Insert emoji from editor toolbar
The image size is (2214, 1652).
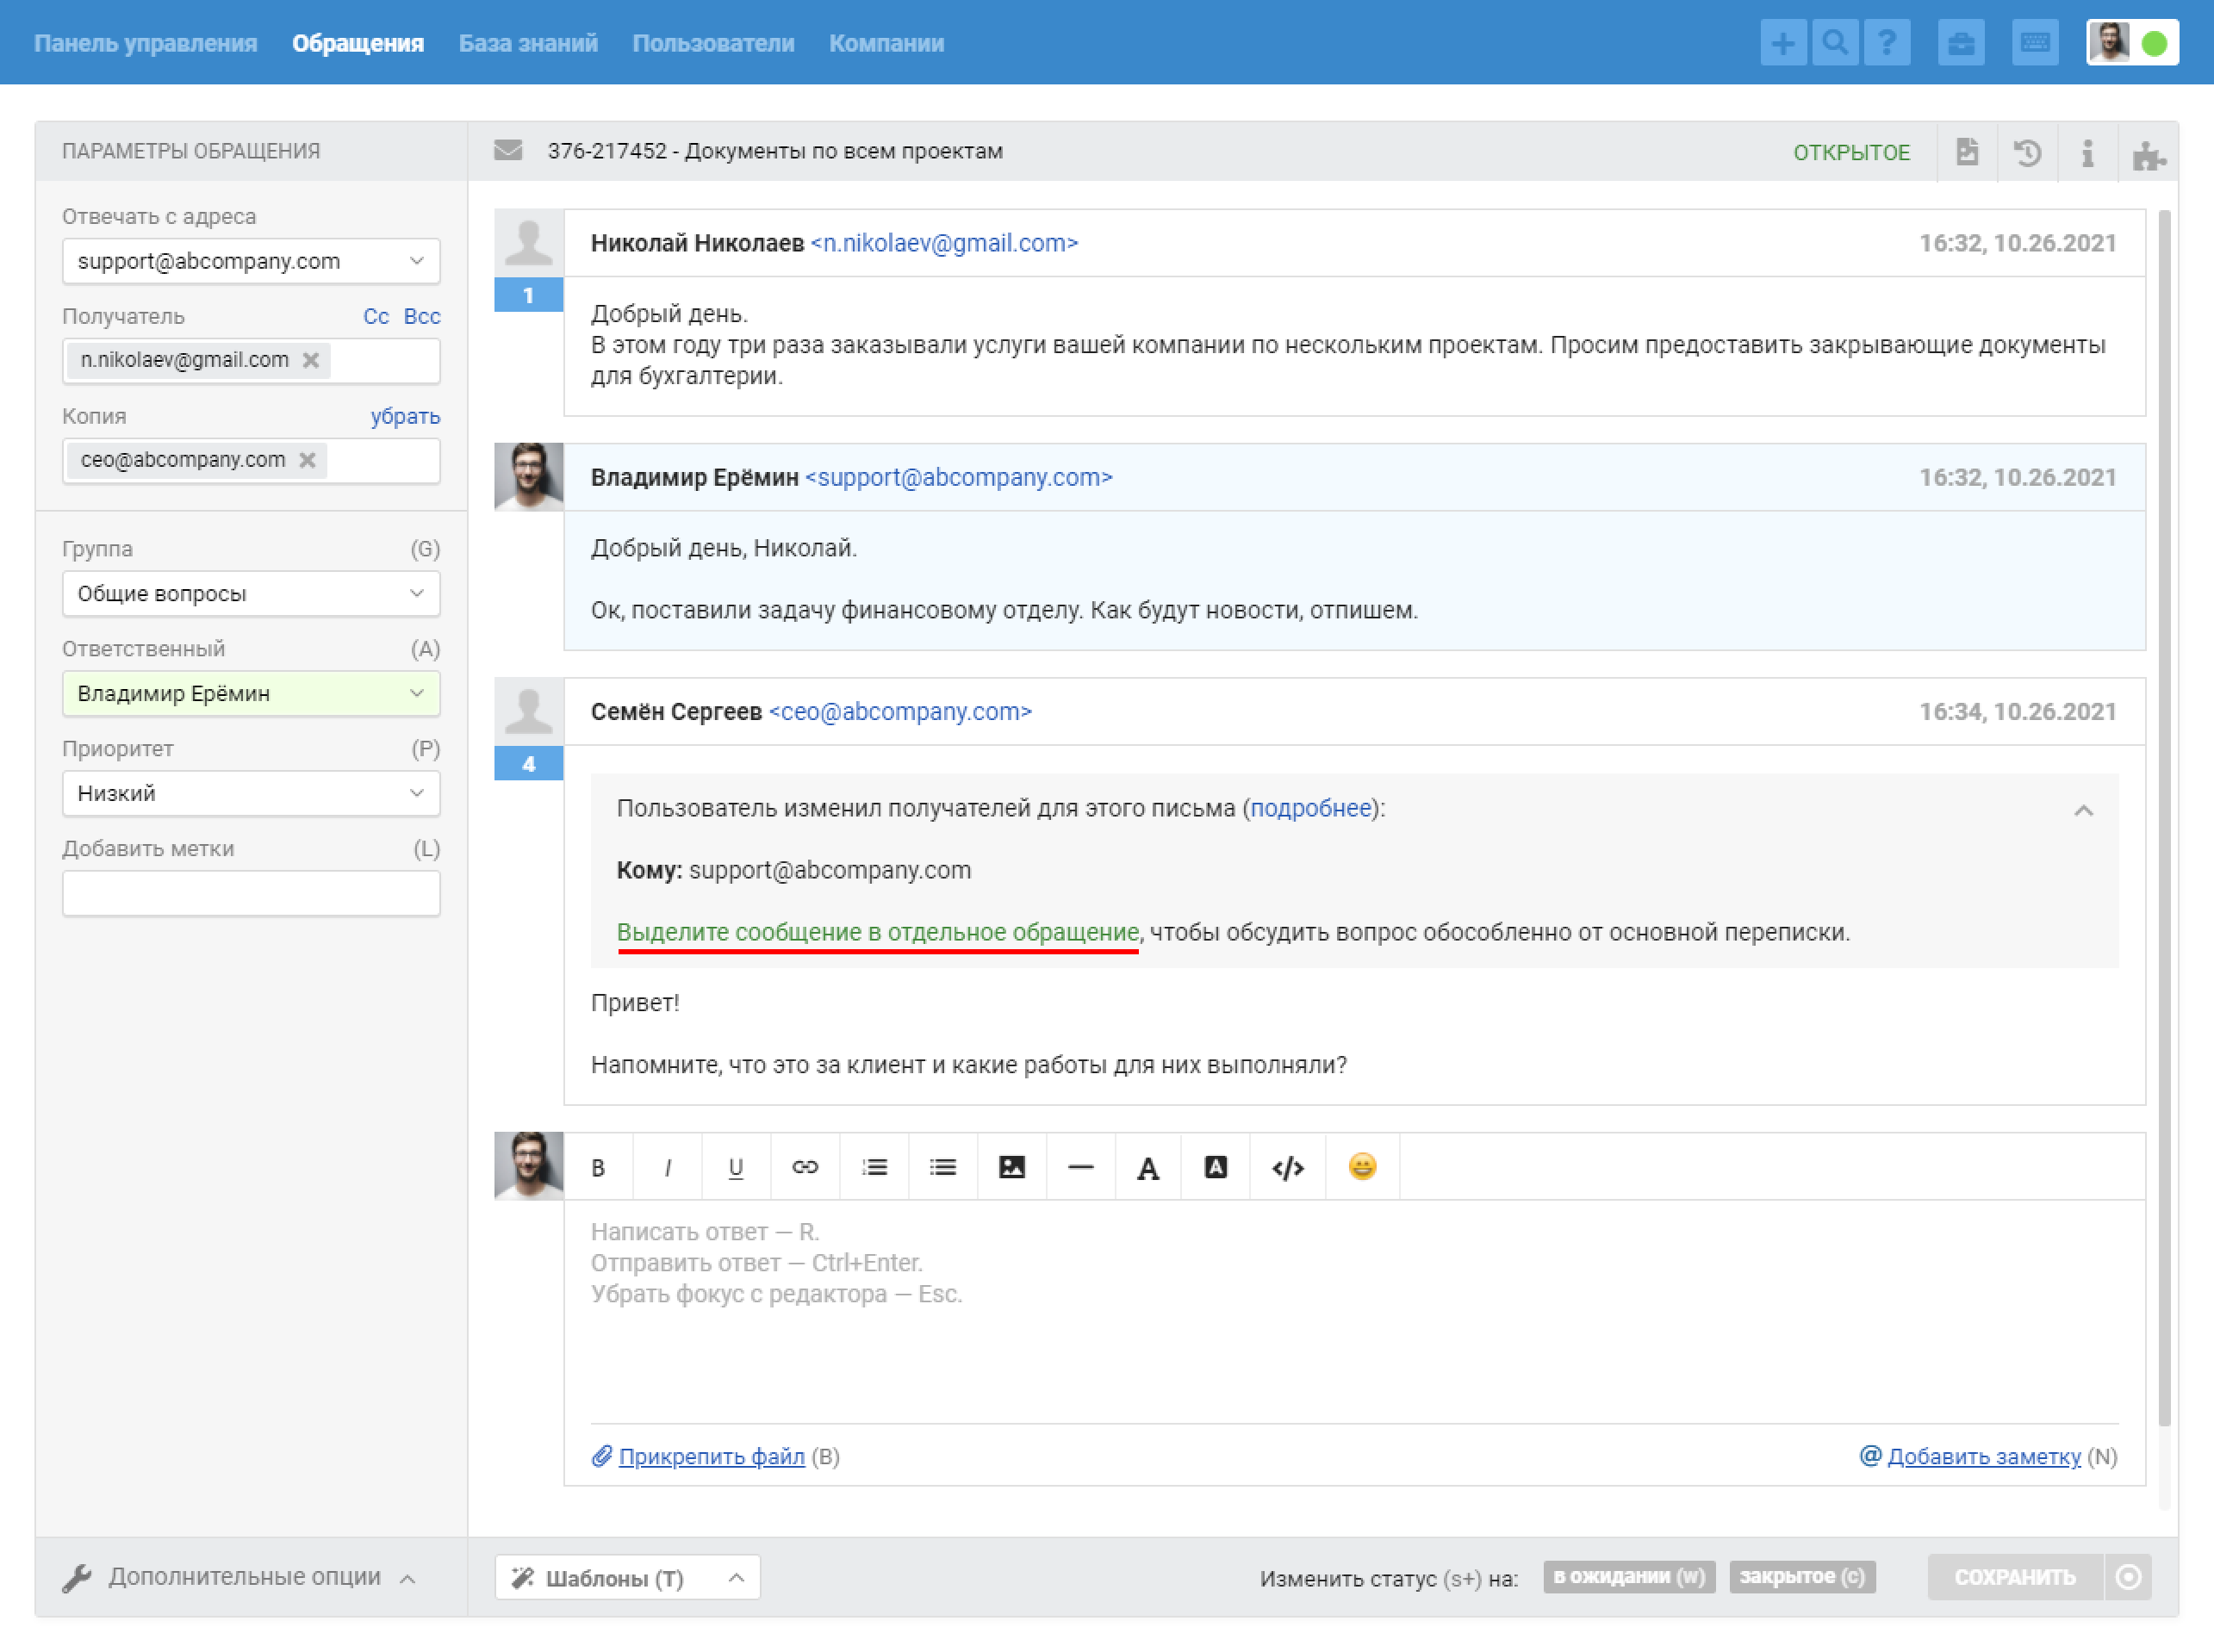pos(1362,1167)
